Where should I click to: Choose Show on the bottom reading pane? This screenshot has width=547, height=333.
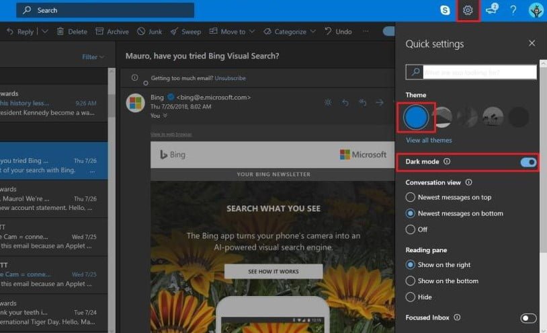(x=411, y=281)
